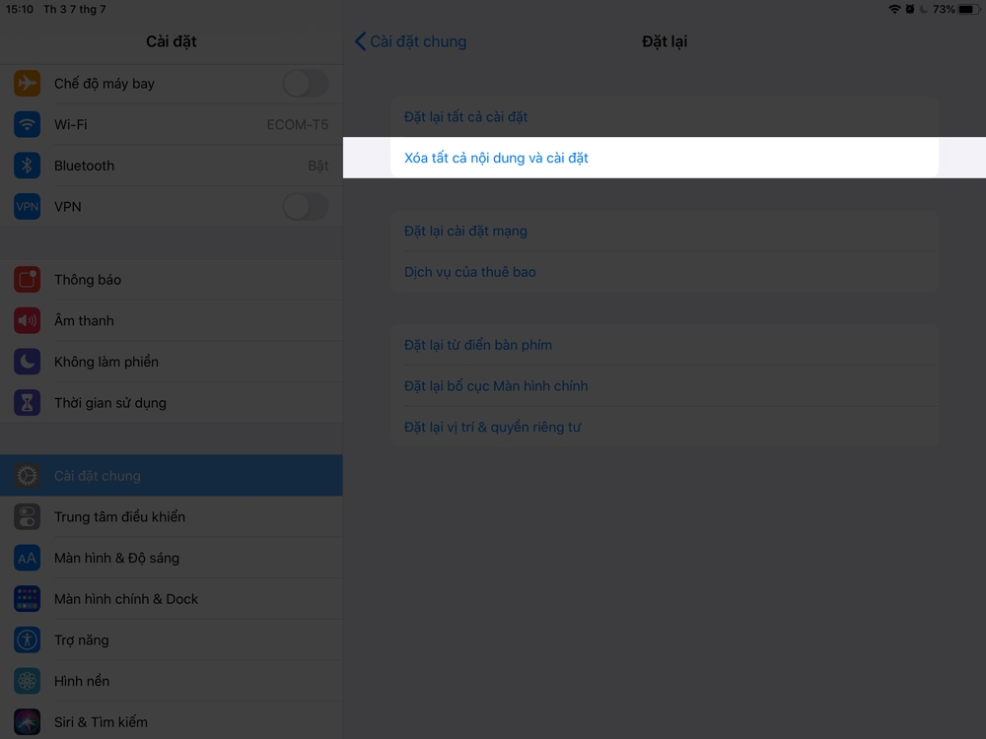
Task: Tap the Hình nền wallpaper icon
Action: coord(27,681)
